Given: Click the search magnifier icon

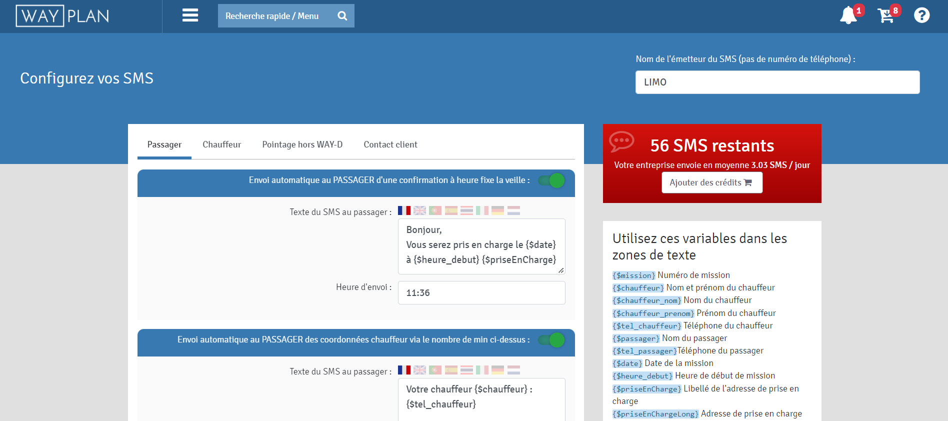Looking at the screenshot, I should (x=342, y=16).
